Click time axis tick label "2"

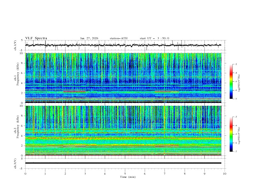[65, 174]
